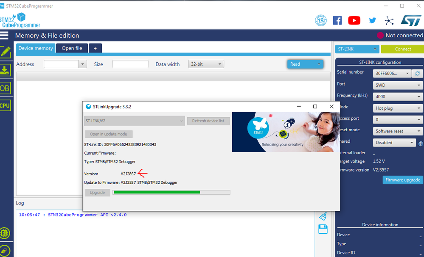Expand the Read button dropdown arrow
Viewport: 424px width, 257px height.
coord(319,64)
